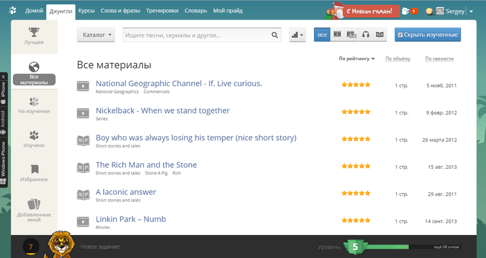Open Избранное bookmark section
Screen dimensions: 486x258
(34, 173)
